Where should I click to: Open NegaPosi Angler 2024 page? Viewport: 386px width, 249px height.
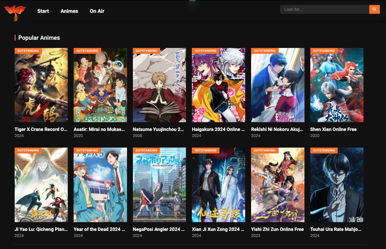coord(158,229)
